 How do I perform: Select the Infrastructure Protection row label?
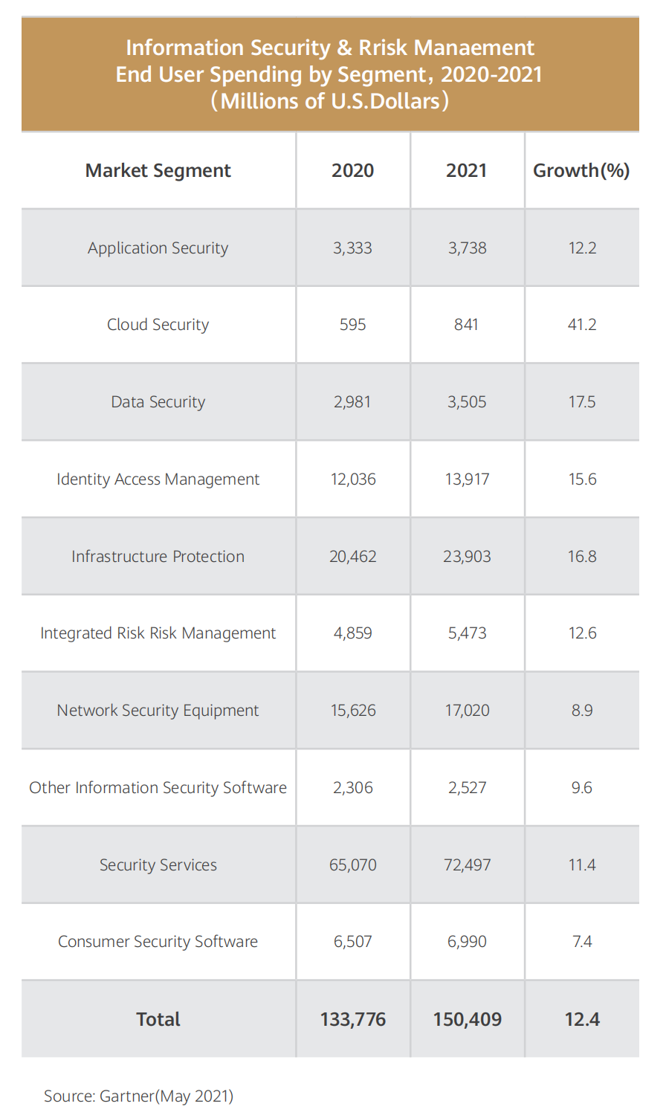click(x=158, y=557)
